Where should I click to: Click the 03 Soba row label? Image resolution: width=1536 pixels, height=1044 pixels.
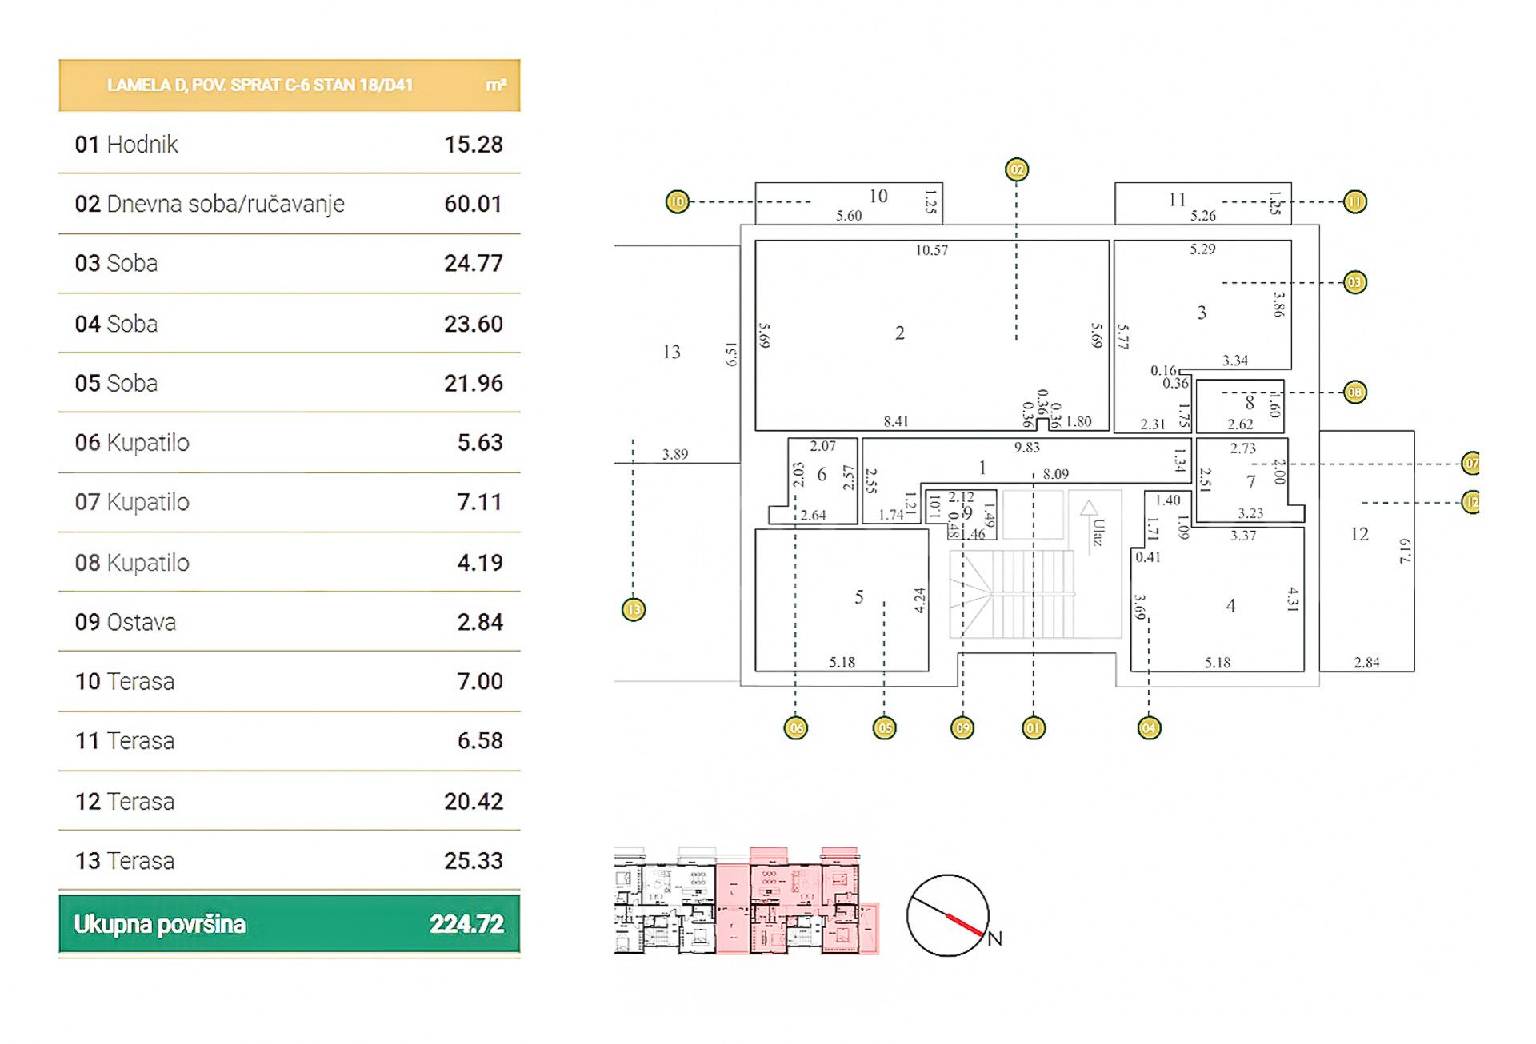pos(116,263)
